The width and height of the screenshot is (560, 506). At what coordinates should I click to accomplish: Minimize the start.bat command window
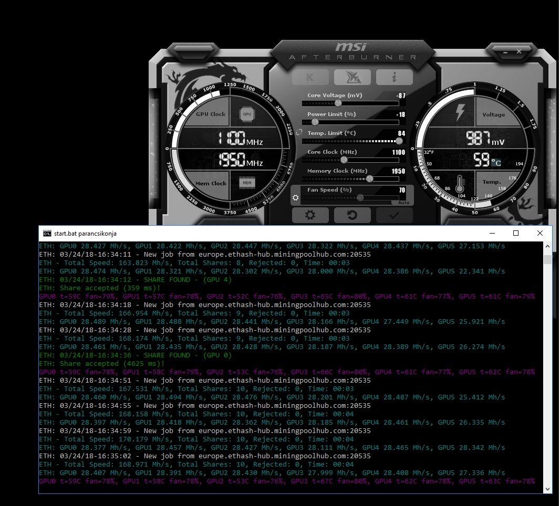(x=492, y=234)
